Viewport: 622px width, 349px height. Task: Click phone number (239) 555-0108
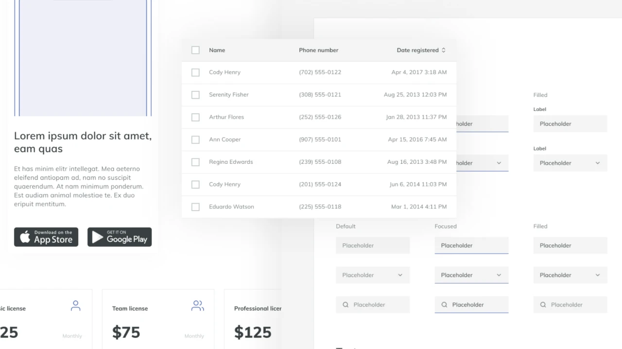coord(320,162)
